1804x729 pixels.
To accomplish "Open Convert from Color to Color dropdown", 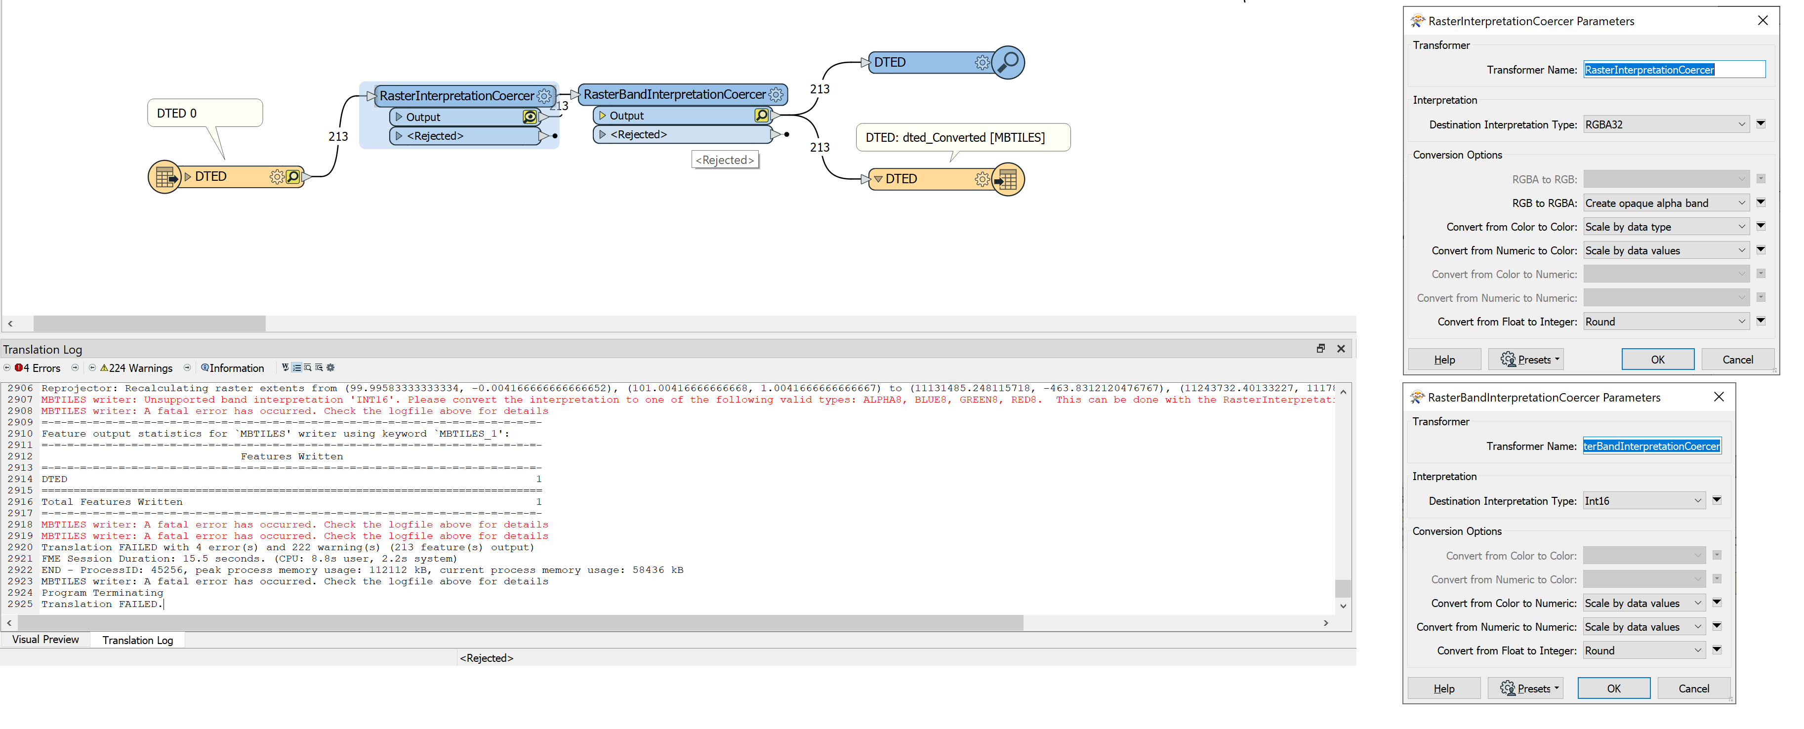I will click(1666, 227).
